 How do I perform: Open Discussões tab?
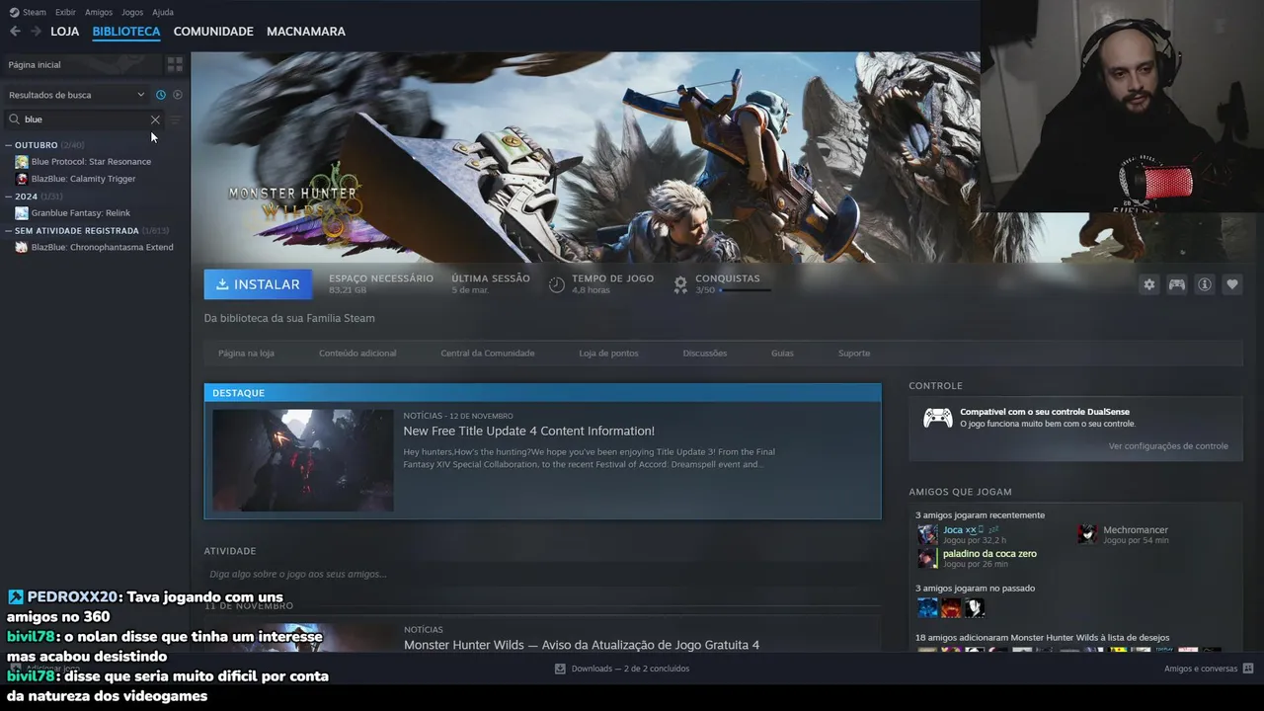(x=705, y=354)
